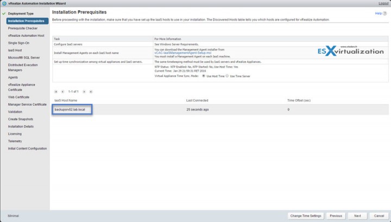Go to last page pagination icon
Image resolution: width=391 pixels, height=222 pixels.
click(x=91, y=92)
